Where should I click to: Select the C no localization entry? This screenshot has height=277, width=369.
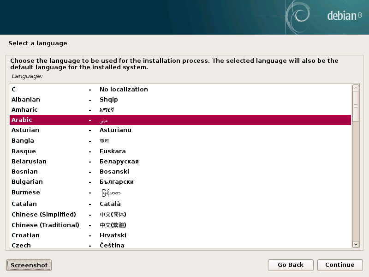coord(180,90)
